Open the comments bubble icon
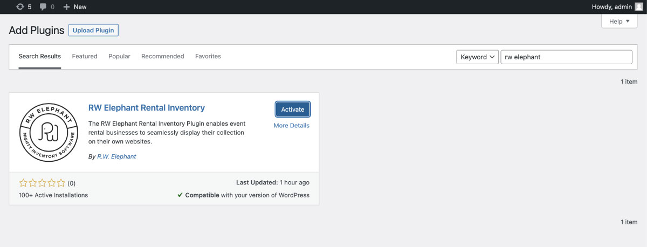 pyautogui.click(x=44, y=7)
